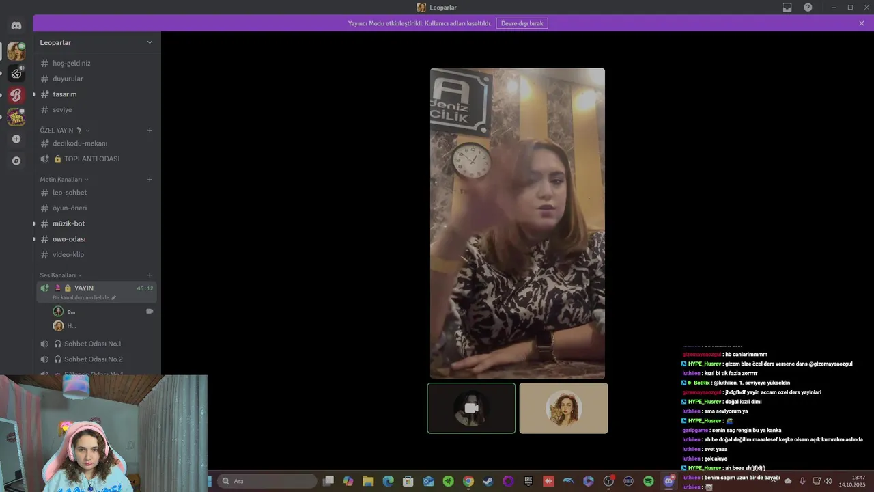Open Razer app from the taskbar

pyautogui.click(x=448, y=481)
